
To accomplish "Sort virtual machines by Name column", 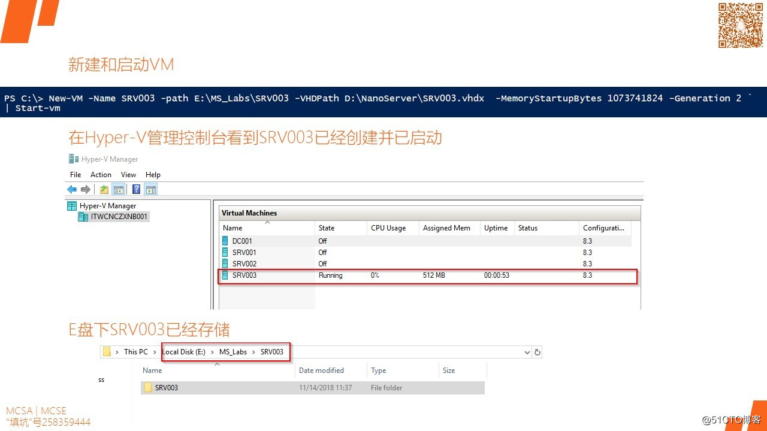I will point(267,228).
